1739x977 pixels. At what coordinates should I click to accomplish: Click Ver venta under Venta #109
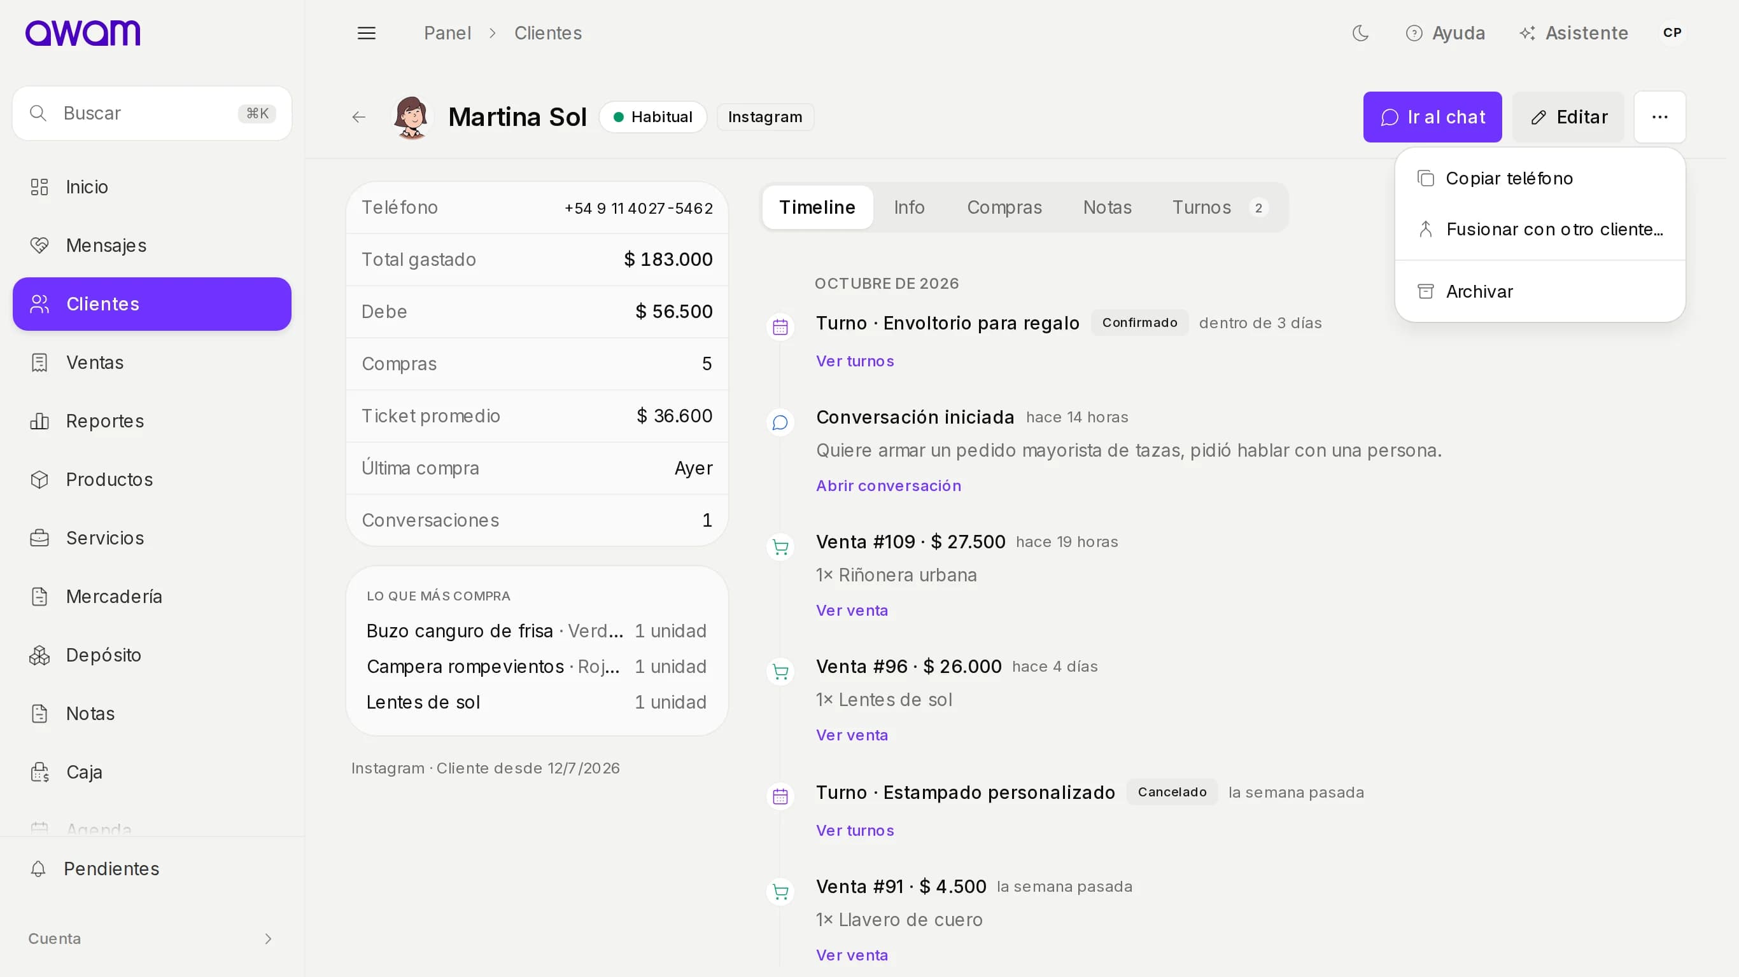pyautogui.click(x=852, y=611)
